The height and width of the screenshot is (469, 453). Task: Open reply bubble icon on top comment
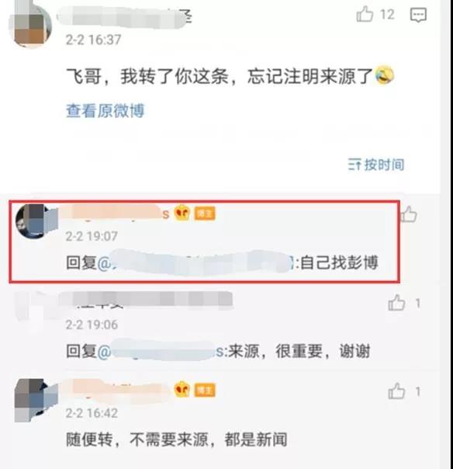(418, 15)
